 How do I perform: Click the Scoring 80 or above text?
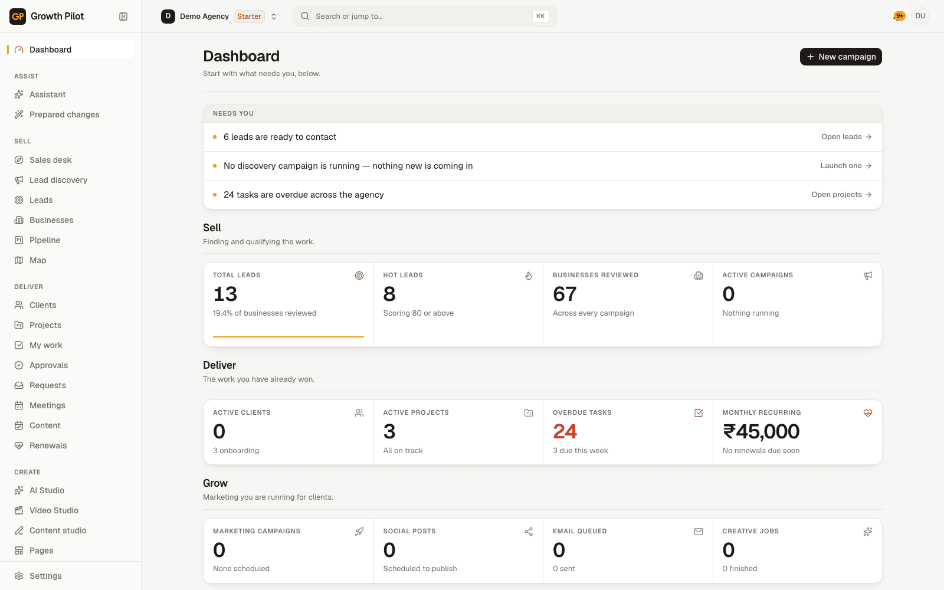click(418, 313)
